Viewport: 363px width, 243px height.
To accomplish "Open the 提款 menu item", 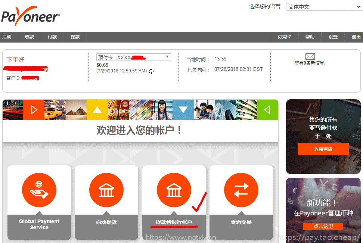I will click(75, 37).
